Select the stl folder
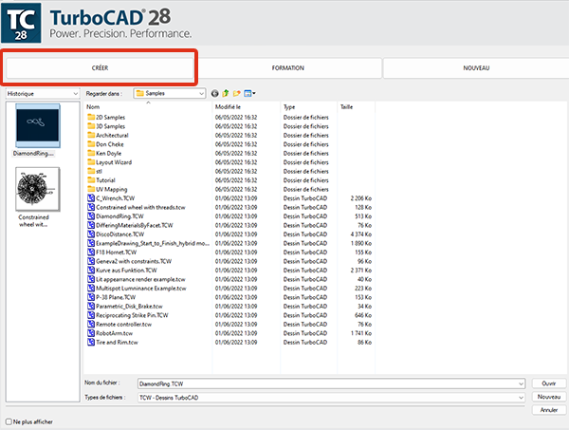 pos(95,171)
